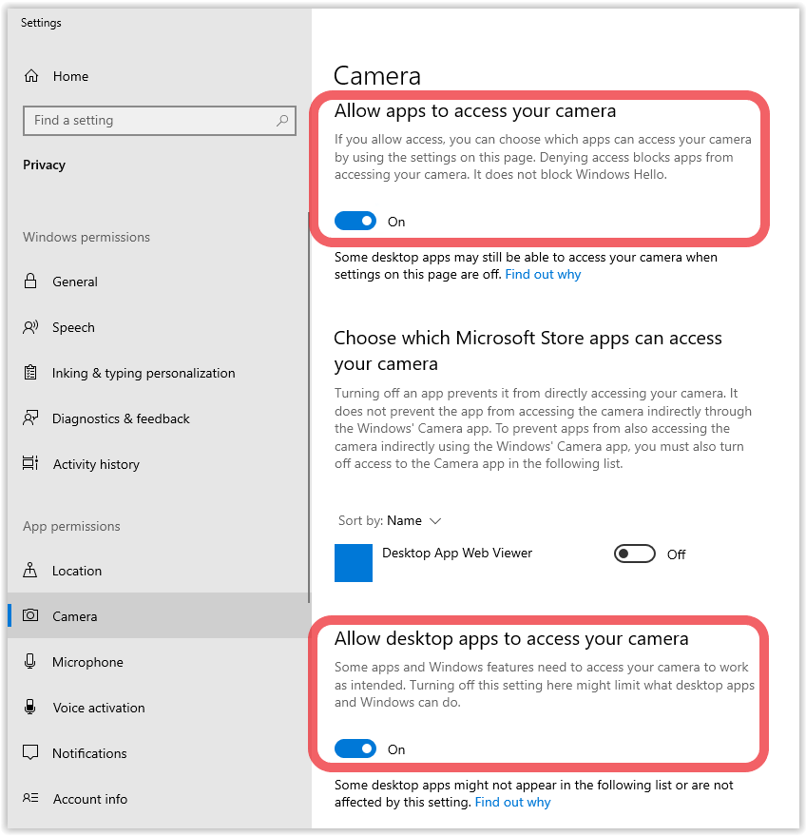The width and height of the screenshot is (806, 836).
Task: Focus the Find a setting search box
Action: (160, 121)
